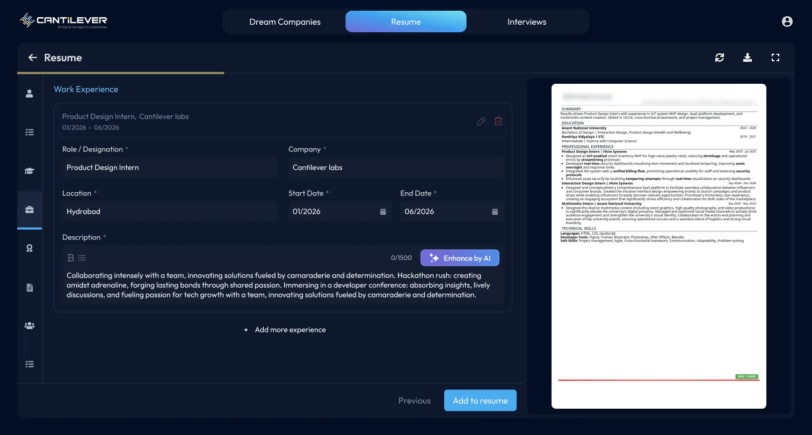Select the Resume tab
Image resolution: width=812 pixels, height=435 pixels.
406,22
